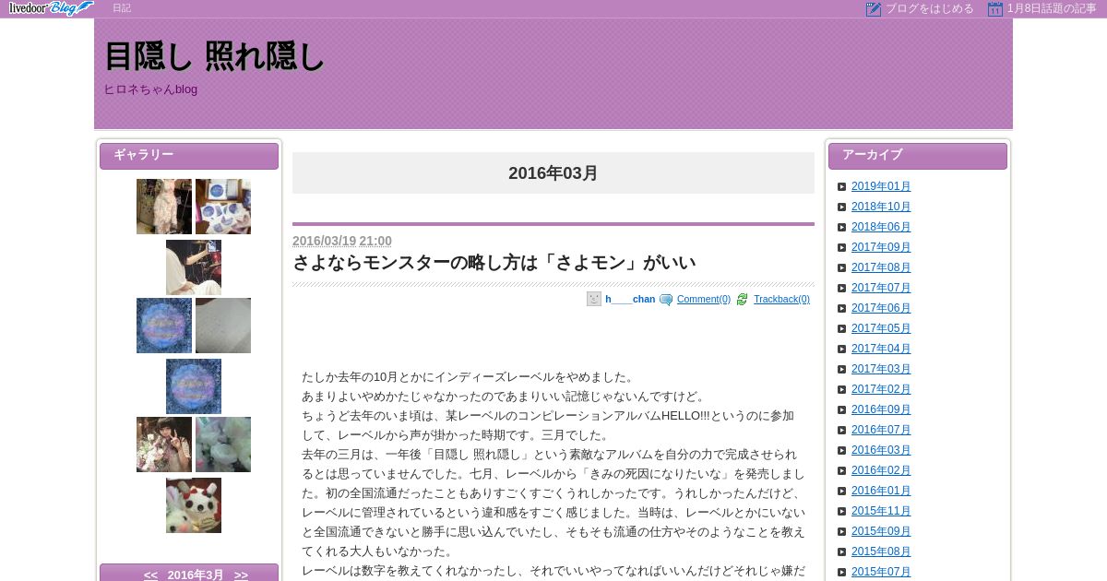The width and height of the screenshot is (1107, 581).
Task: Open archive 2016年07月
Action: tap(881, 430)
